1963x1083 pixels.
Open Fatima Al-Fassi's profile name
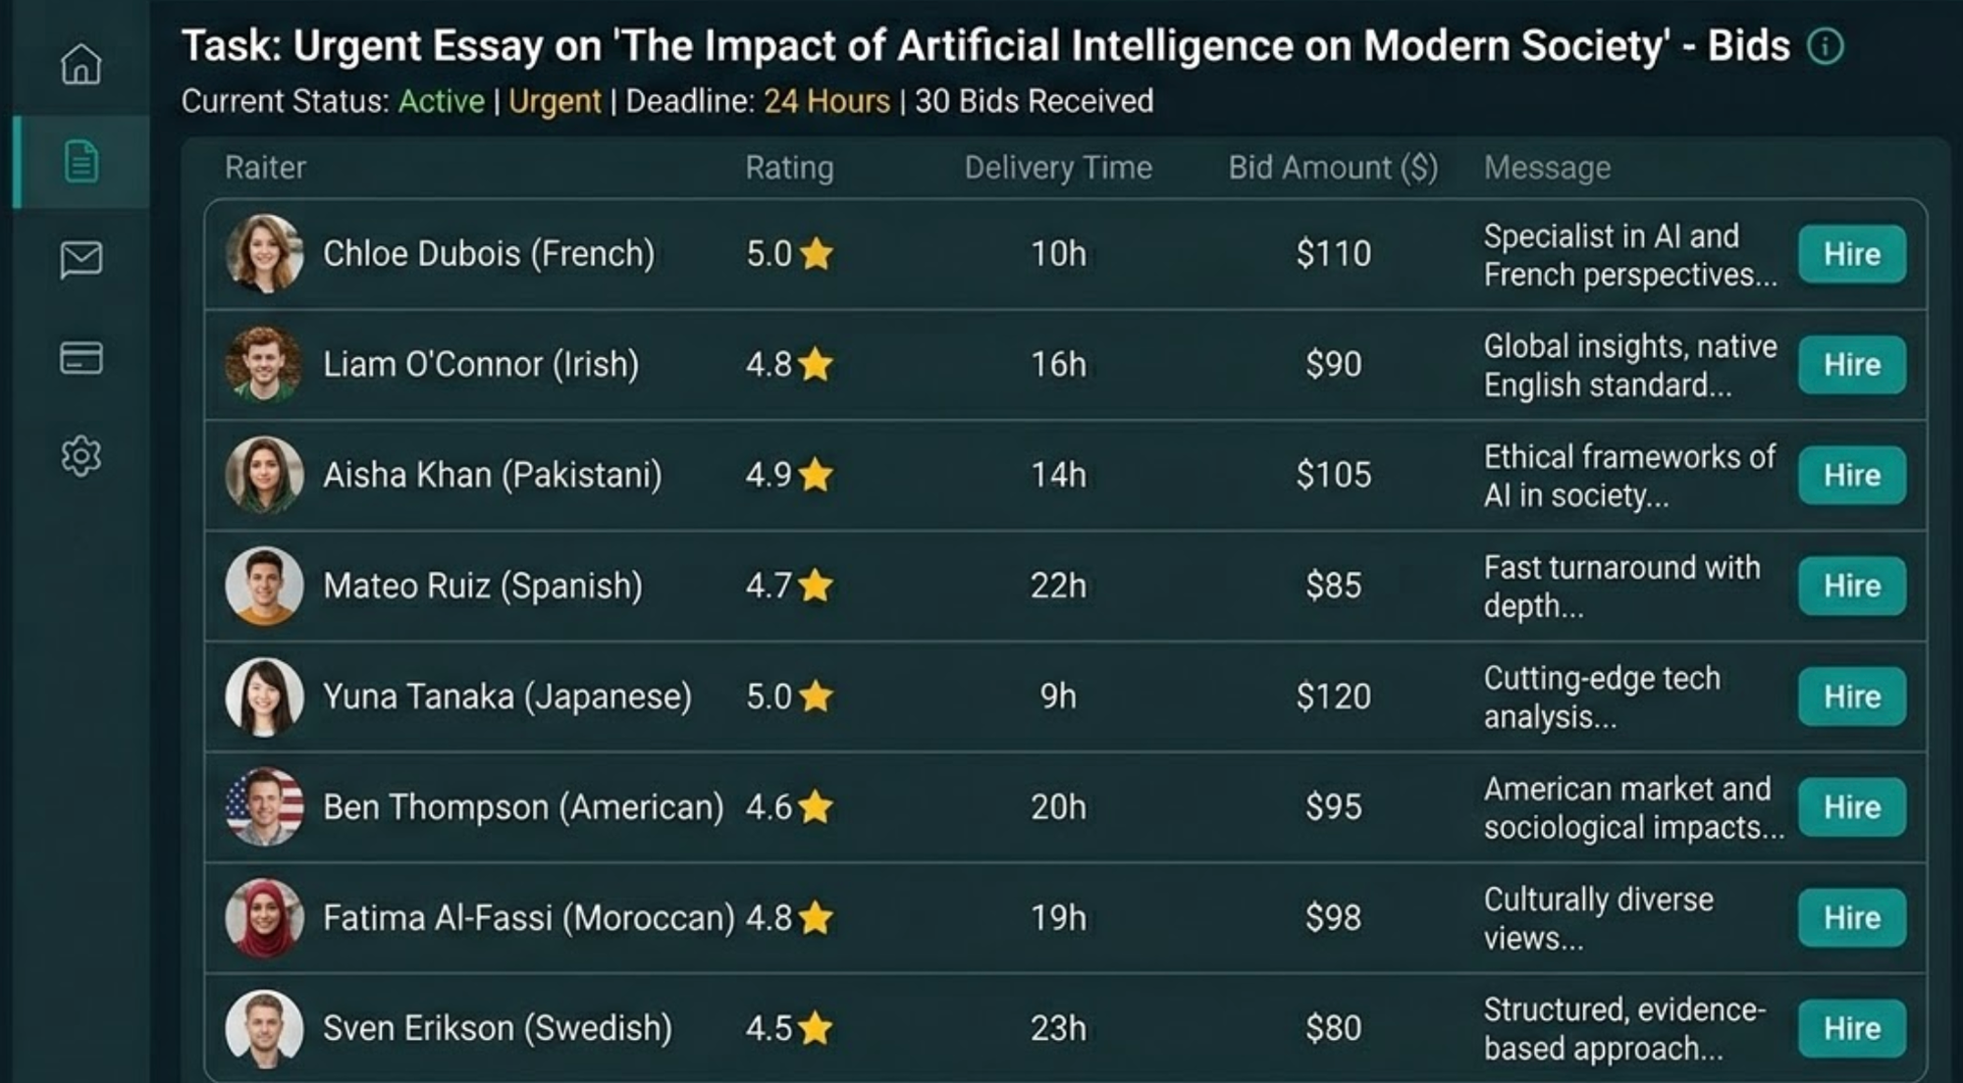point(528,918)
